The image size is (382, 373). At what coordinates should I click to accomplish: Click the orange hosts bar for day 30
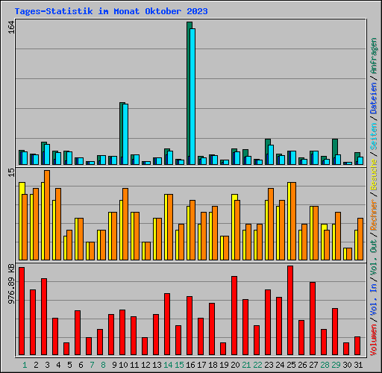[349, 254]
